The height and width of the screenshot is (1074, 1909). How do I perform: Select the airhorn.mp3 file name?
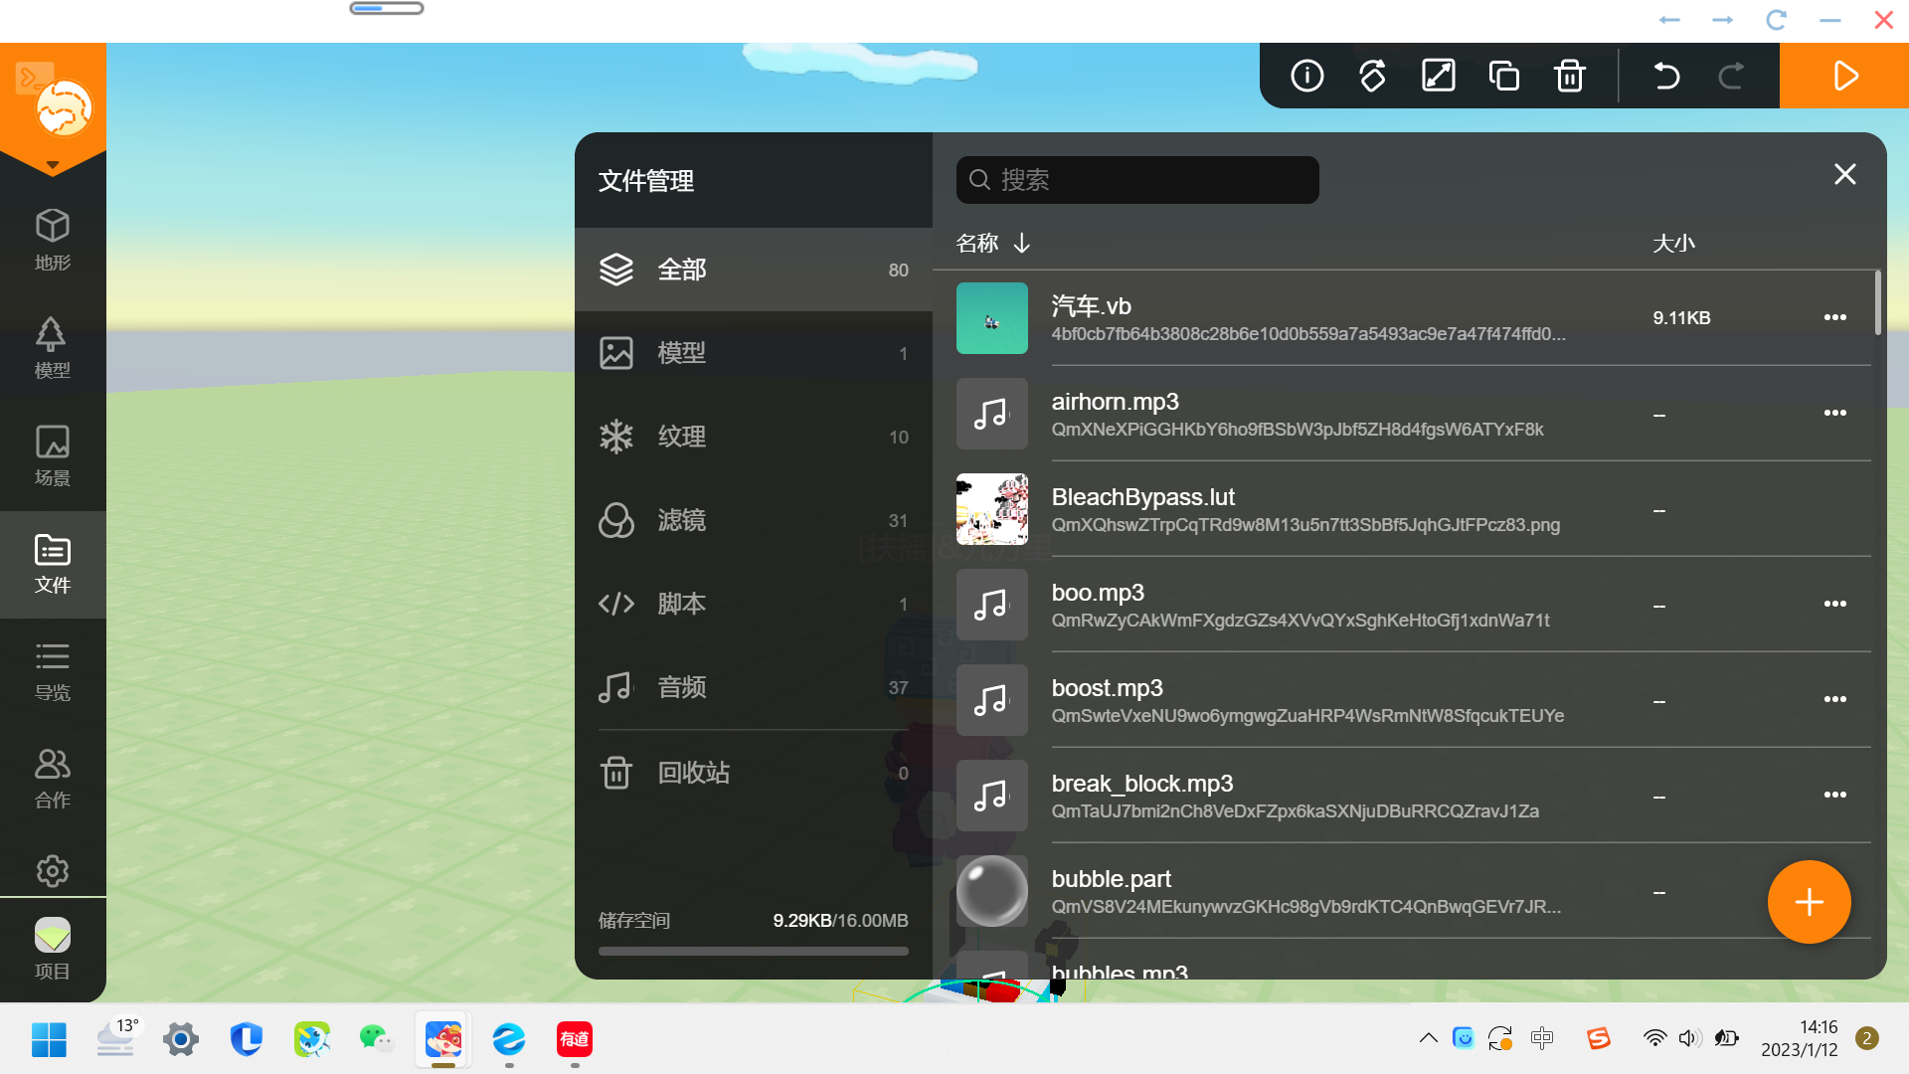tap(1116, 402)
